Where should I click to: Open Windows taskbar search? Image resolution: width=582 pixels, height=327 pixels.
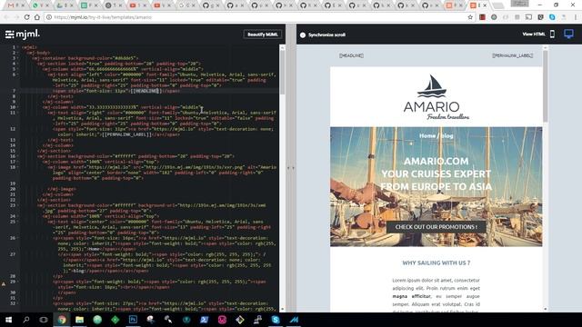point(26,320)
